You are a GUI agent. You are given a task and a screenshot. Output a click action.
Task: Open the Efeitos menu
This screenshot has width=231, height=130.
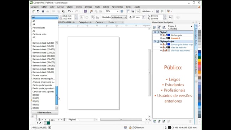click(x=79, y=7)
